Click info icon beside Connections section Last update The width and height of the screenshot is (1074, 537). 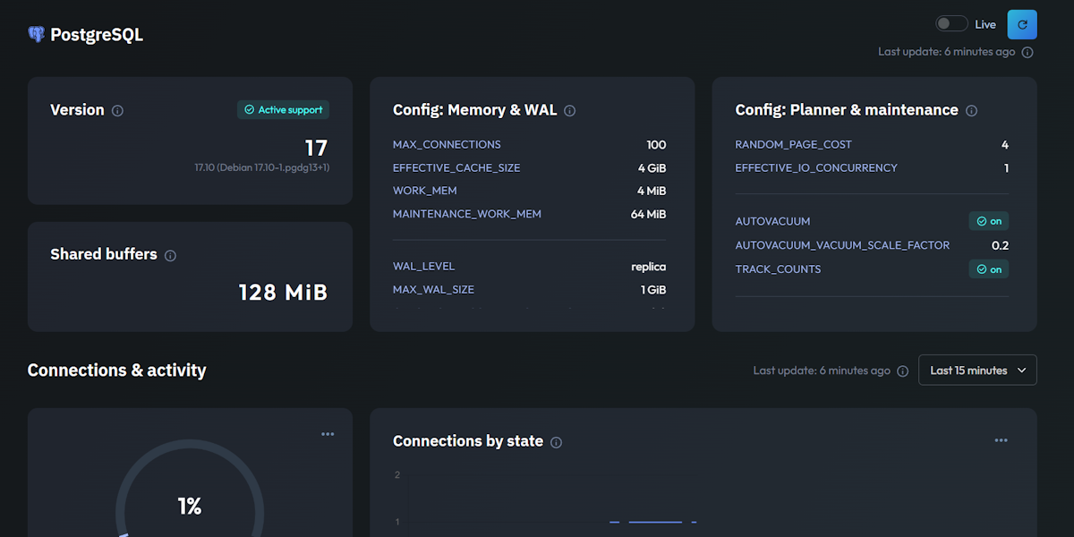[903, 371]
